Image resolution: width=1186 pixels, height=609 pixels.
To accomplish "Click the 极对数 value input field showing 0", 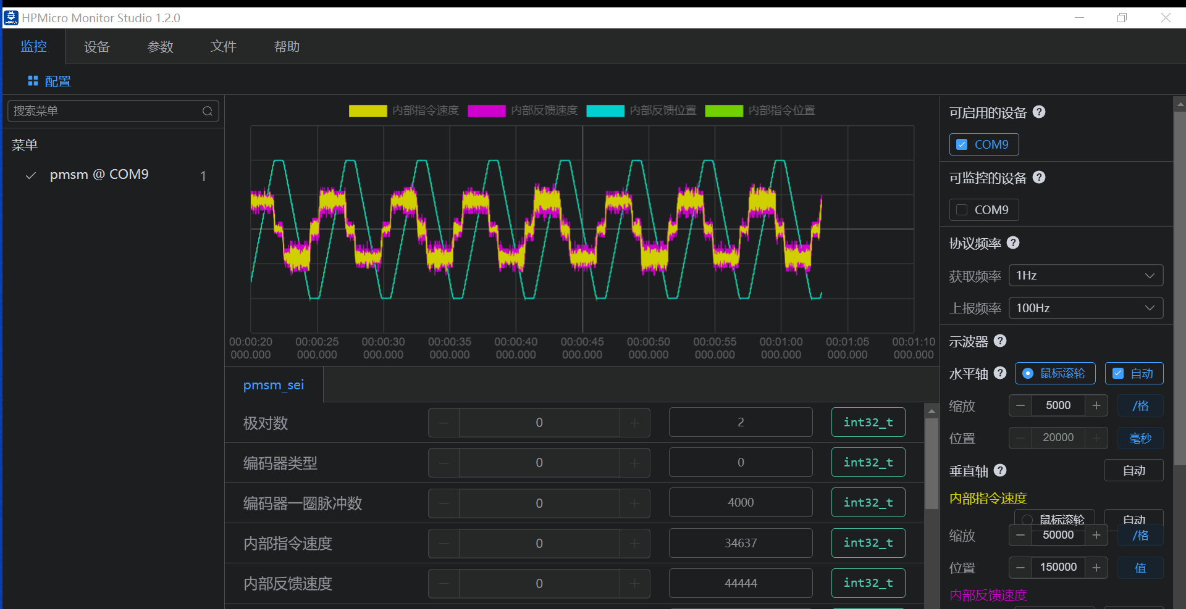I will 539,423.
